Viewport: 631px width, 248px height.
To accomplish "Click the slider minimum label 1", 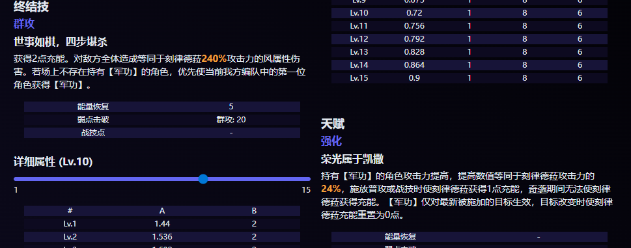I will tap(16, 190).
